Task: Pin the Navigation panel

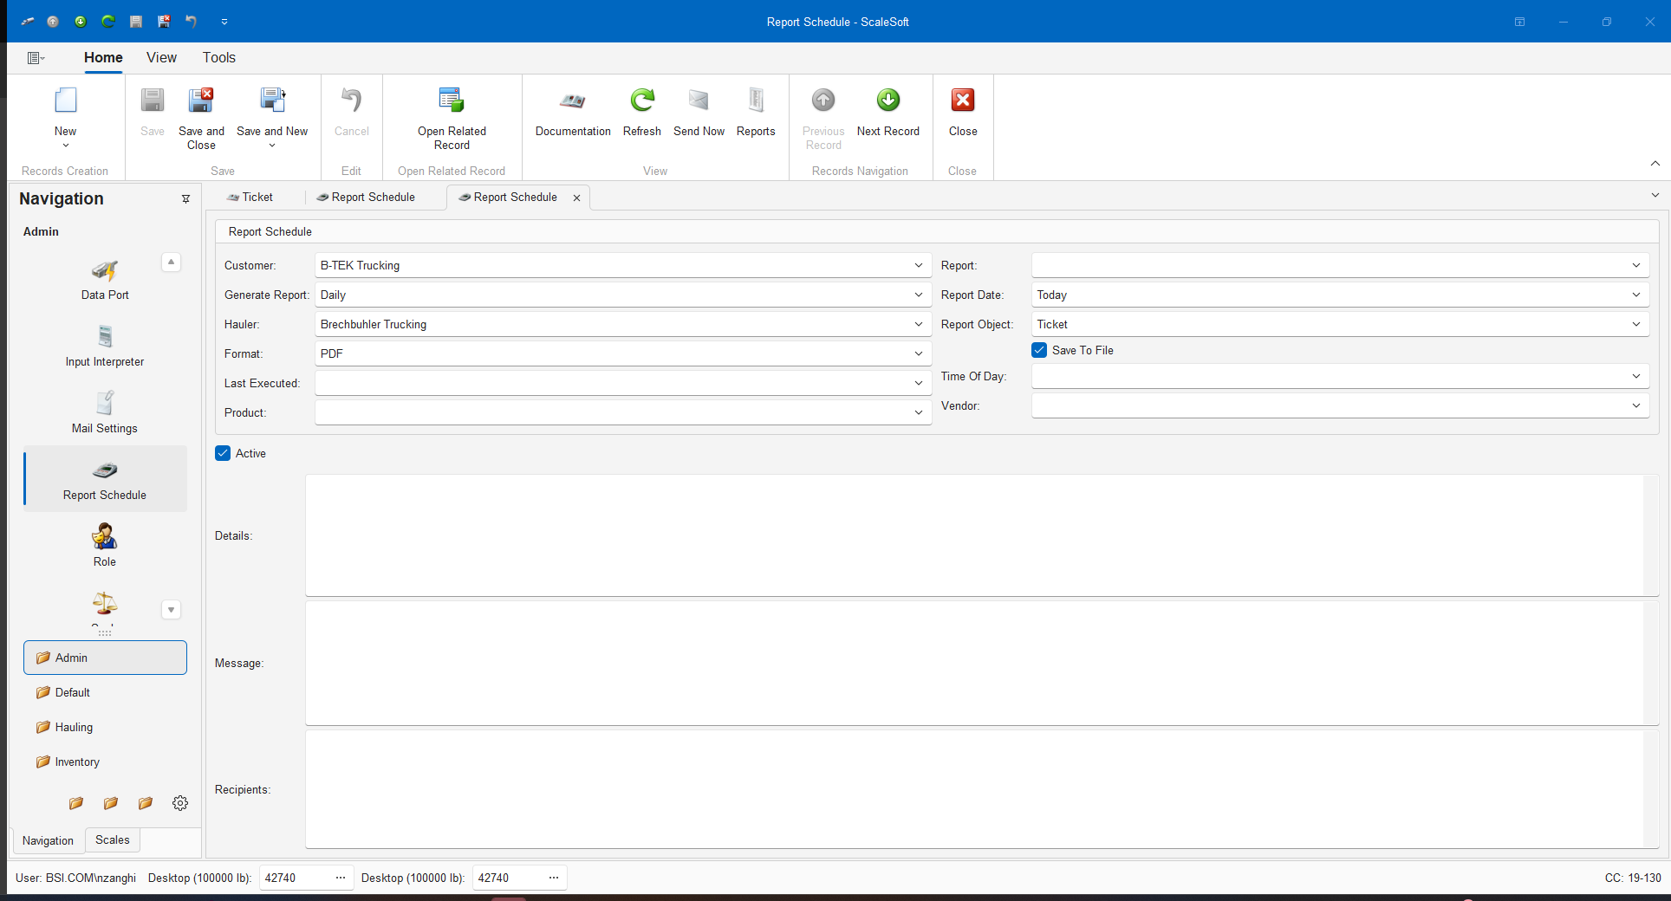Action: [185, 199]
